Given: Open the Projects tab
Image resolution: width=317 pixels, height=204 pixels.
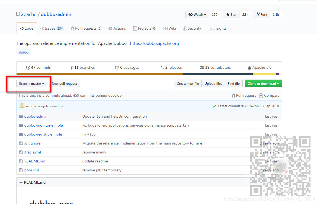Looking at the screenshot, I should [x=144, y=28].
